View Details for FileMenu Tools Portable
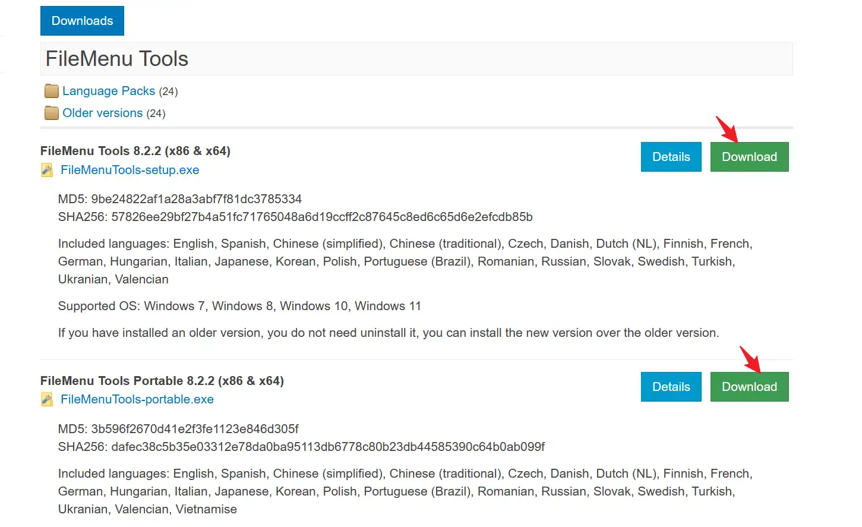Image resolution: width=862 pixels, height=527 pixels. tap(671, 387)
